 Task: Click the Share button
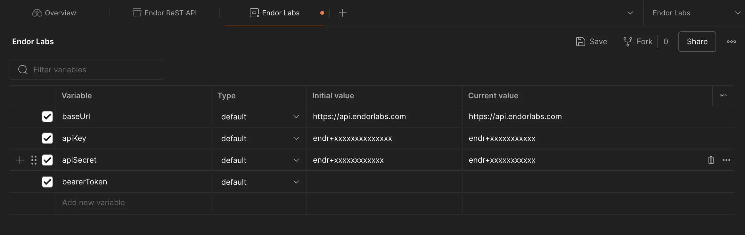pyautogui.click(x=697, y=41)
